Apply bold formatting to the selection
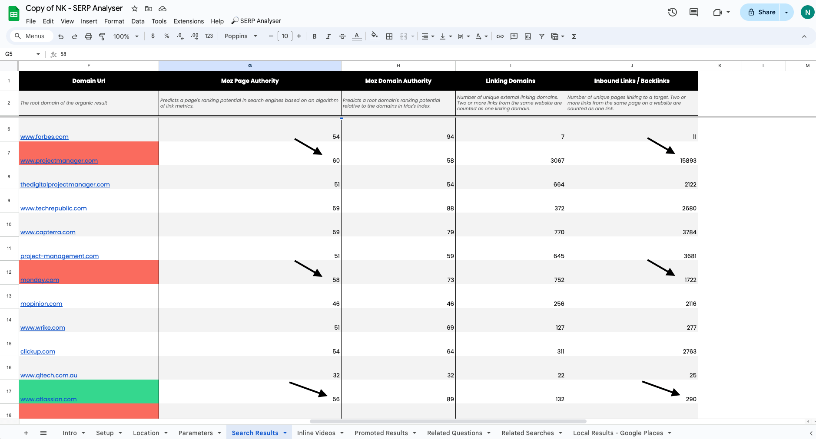This screenshot has height=439, width=816. pos(315,36)
